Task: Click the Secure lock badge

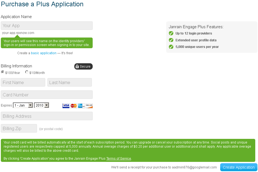Action: 83,67
